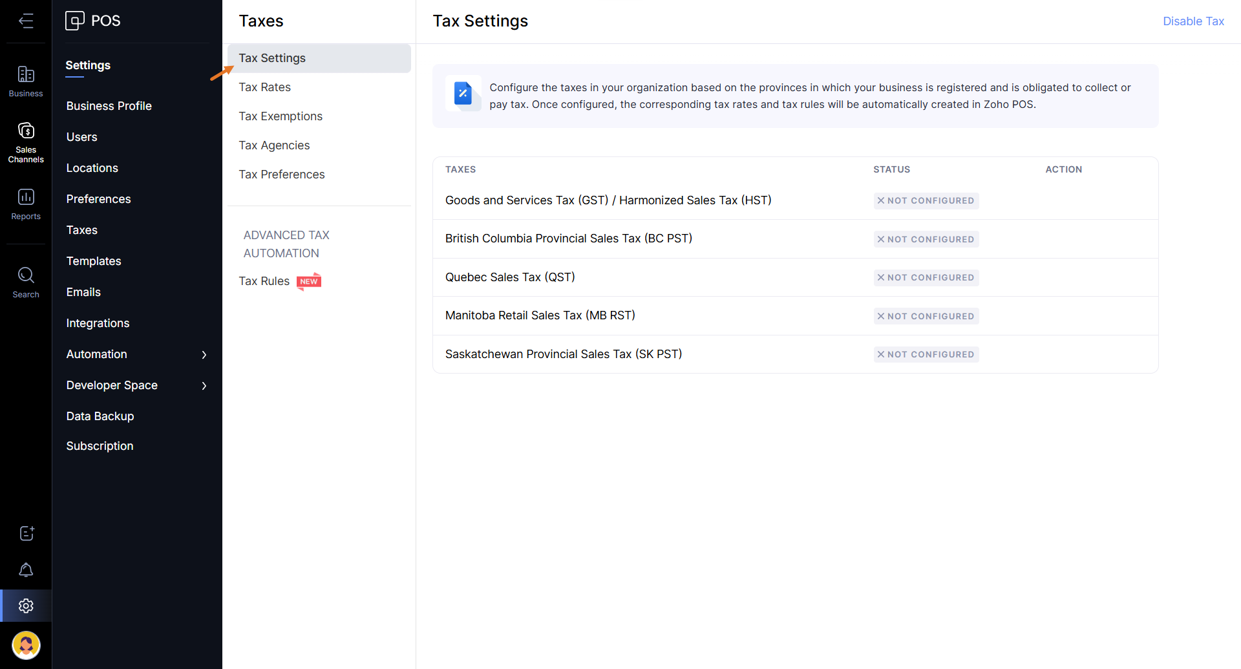1241x669 pixels.
Task: Click the notes icon above the bell
Action: click(x=26, y=533)
